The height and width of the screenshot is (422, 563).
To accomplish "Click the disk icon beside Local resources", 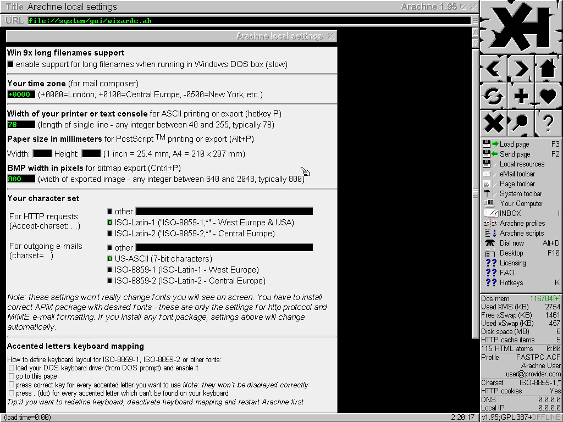I will [487, 164].
